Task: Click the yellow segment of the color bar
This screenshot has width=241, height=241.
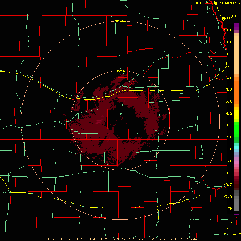Action: tap(236, 115)
